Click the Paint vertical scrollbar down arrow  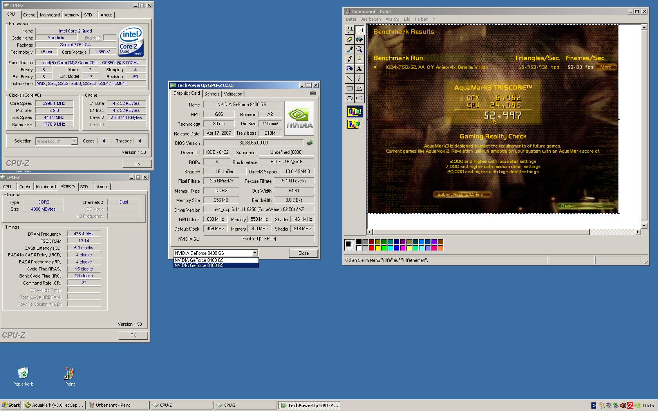(x=644, y=226)
